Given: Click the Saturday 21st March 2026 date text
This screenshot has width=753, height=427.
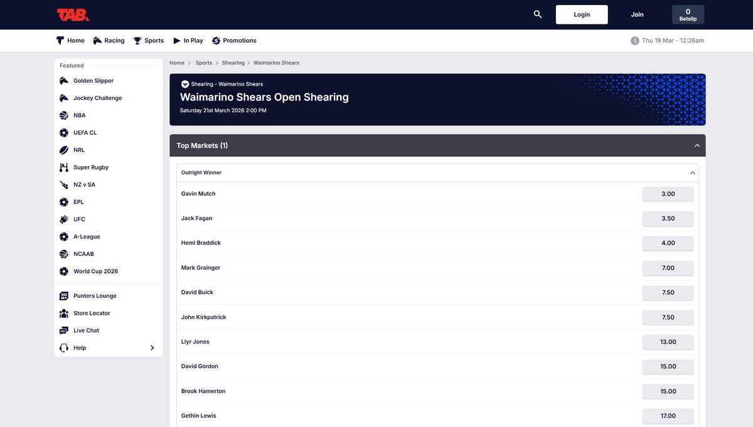Looking at the screenshot, I should coord(223,110).
